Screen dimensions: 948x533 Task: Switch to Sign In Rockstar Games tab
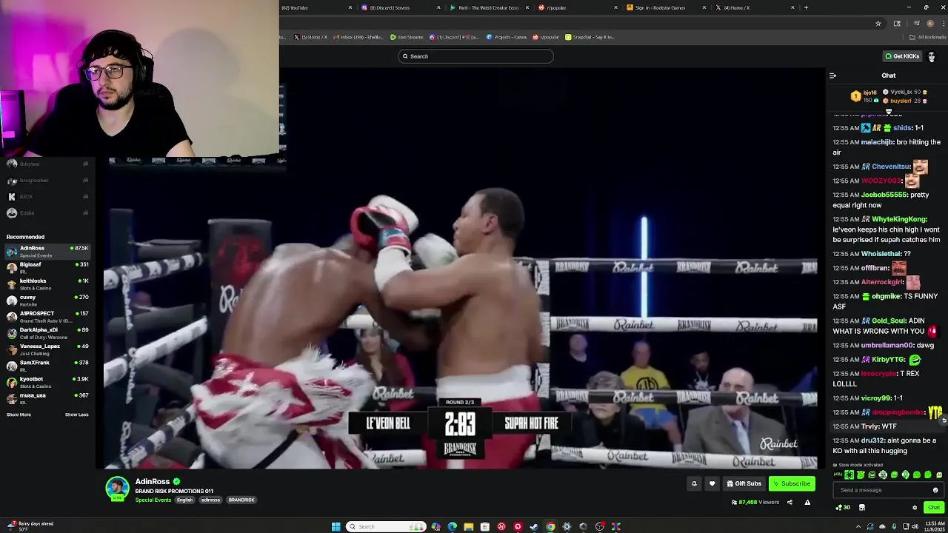[666, 7]
